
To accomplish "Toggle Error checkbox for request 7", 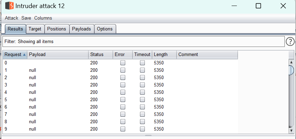I will point(123,114).
